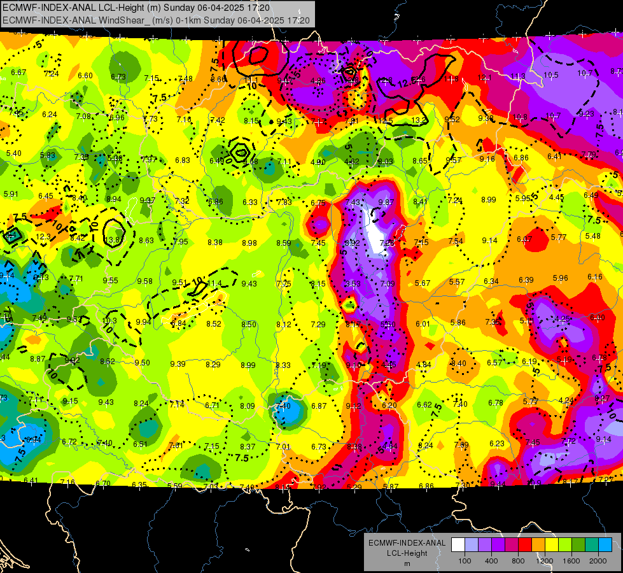Click the LCL-Height text in the legend
623x573 pixels.
(x=407, y=553)
